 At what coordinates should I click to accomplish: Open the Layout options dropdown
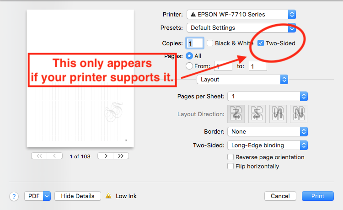tap(242, 80)
